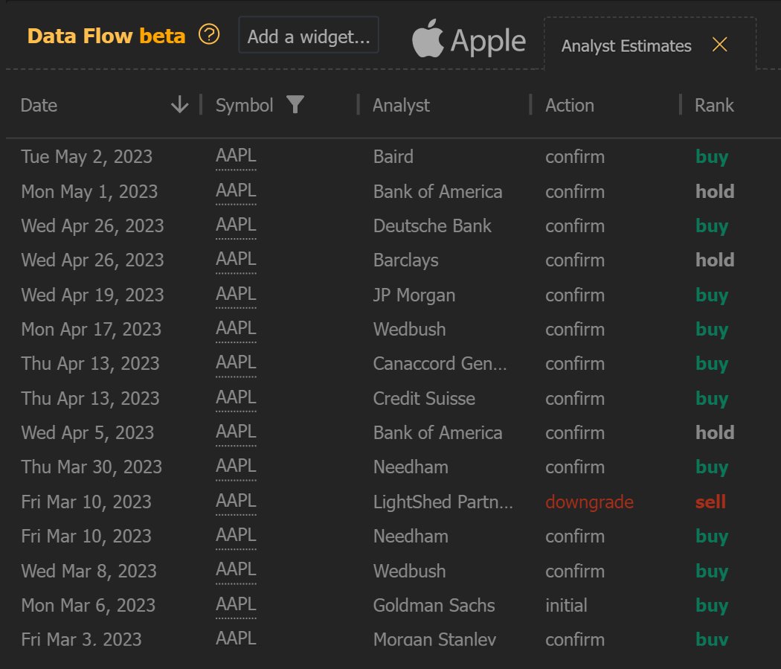This screenshot has height=669, width=781.
Task: Click AAPL symbol link in Baird row
Action: [236, 157]
